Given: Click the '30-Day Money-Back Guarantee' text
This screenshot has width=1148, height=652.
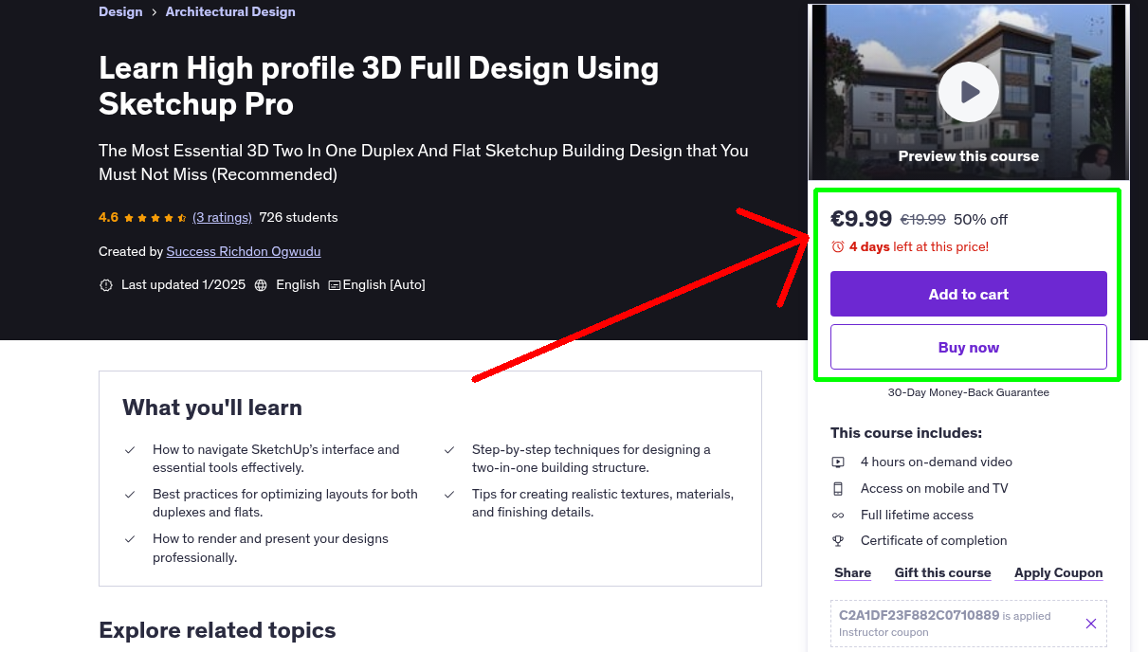Looking at the screenshot, I should [x=968, y=392].
